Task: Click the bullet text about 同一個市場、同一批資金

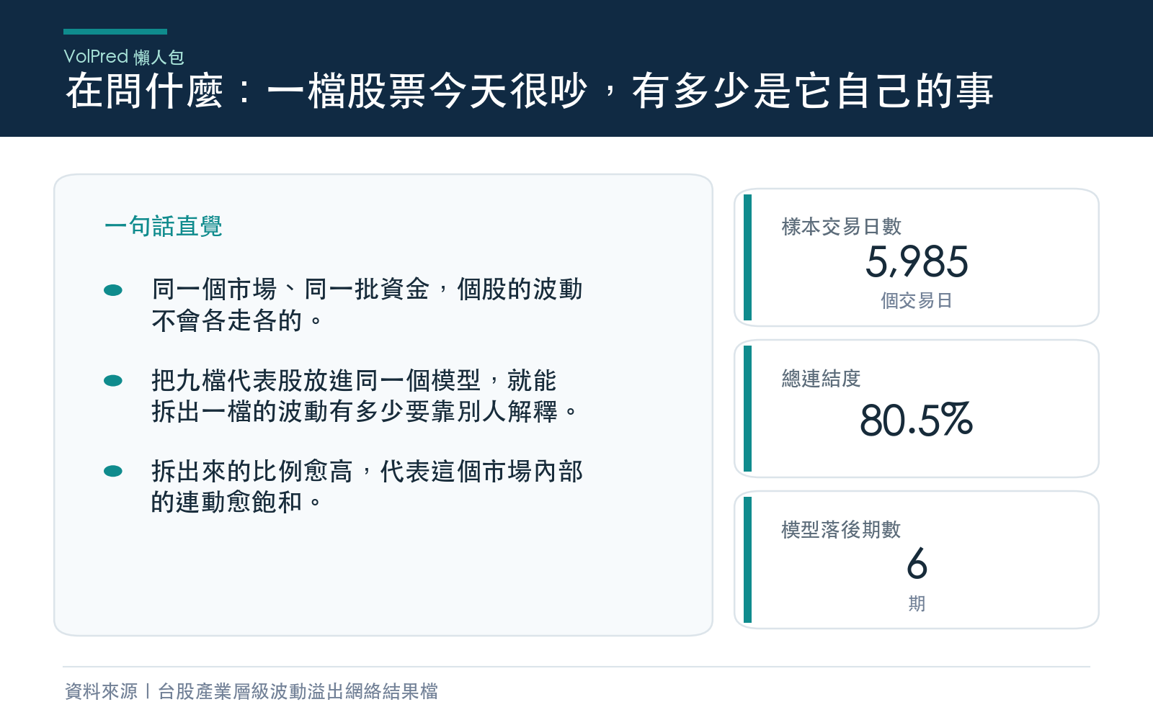Action: pyautogui.click(x=367, y=305)
